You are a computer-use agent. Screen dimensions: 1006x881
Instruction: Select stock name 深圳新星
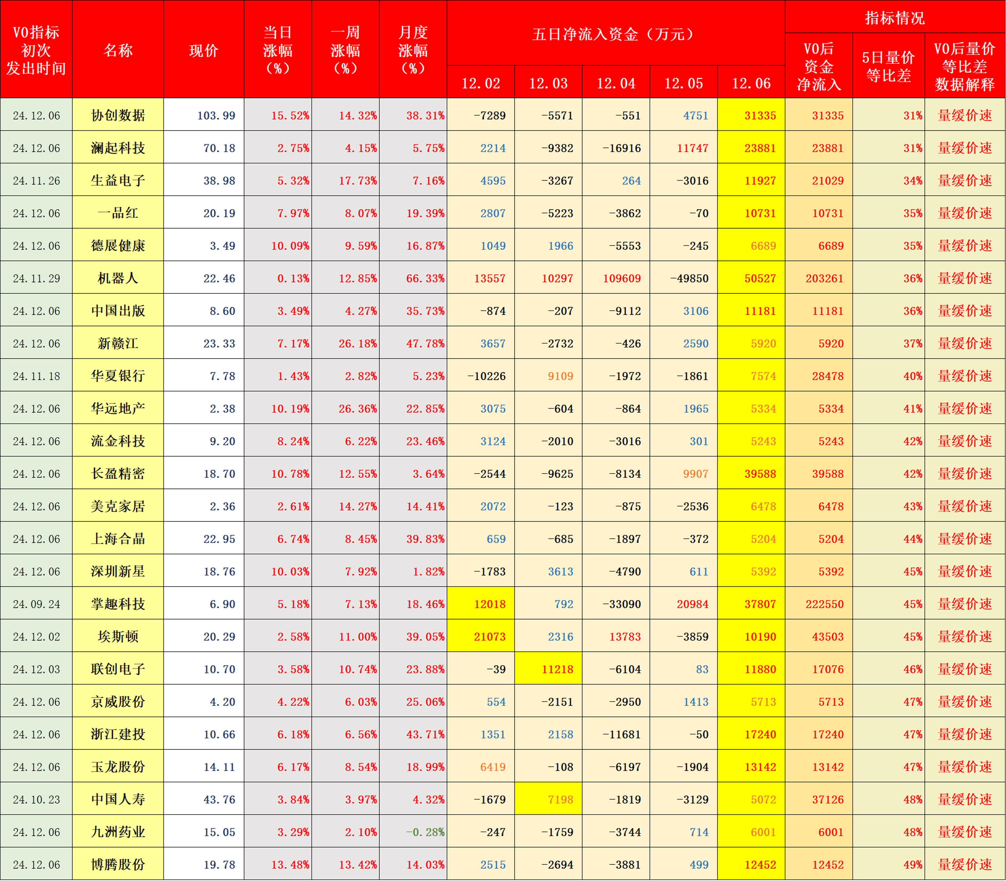click(x=118, y=571)
